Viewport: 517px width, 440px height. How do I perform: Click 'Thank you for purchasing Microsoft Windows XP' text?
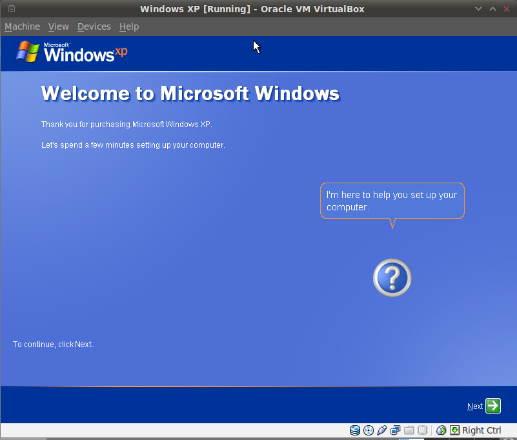(x=127, y=125)
